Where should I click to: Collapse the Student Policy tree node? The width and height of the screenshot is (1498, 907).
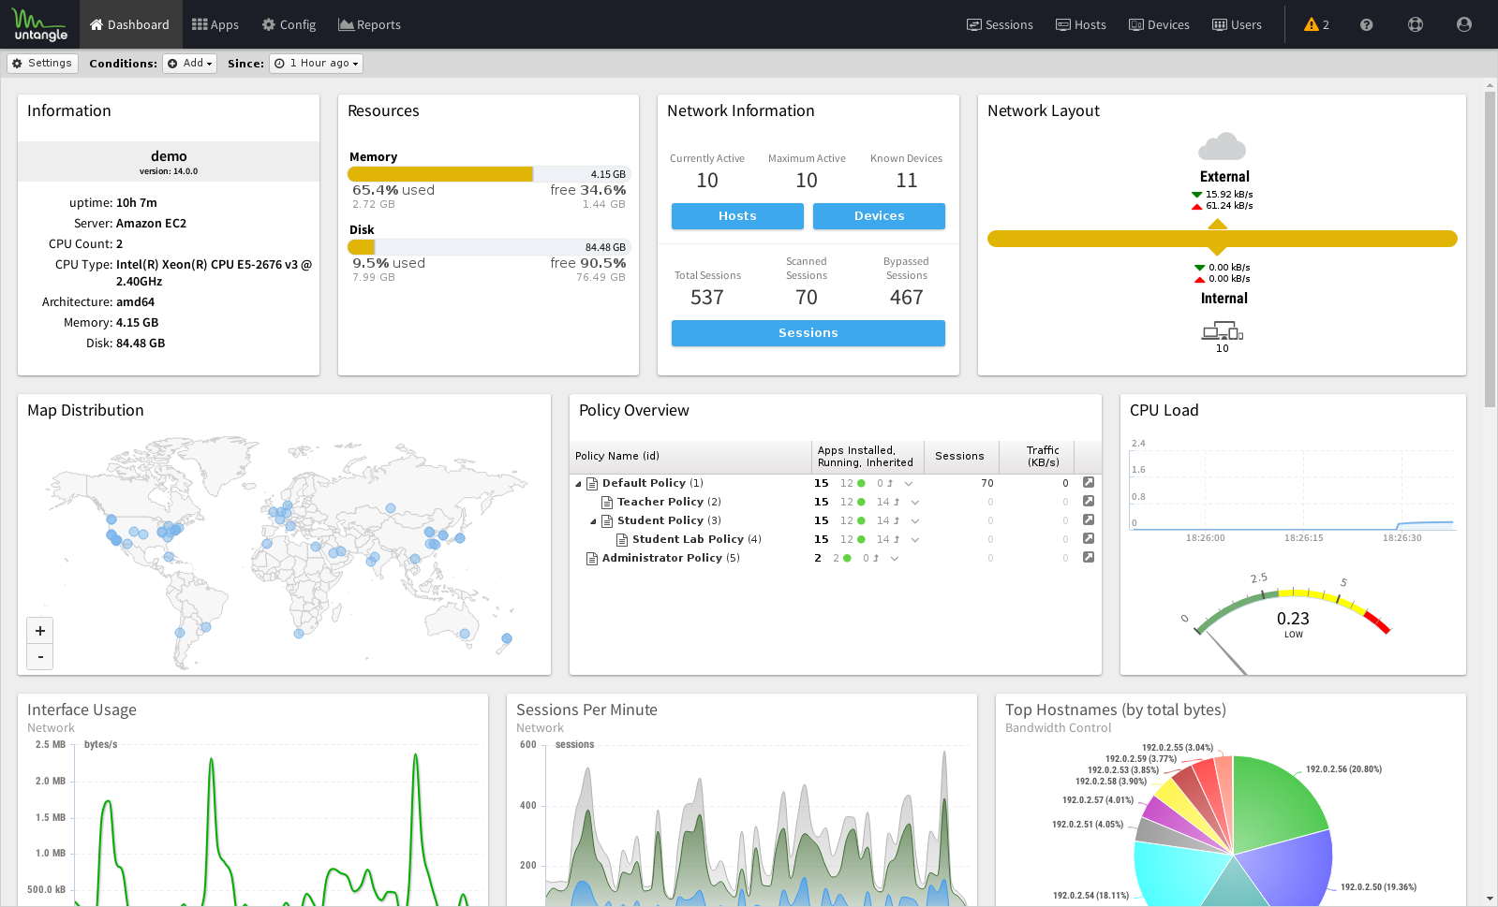[x=593, y=521]
